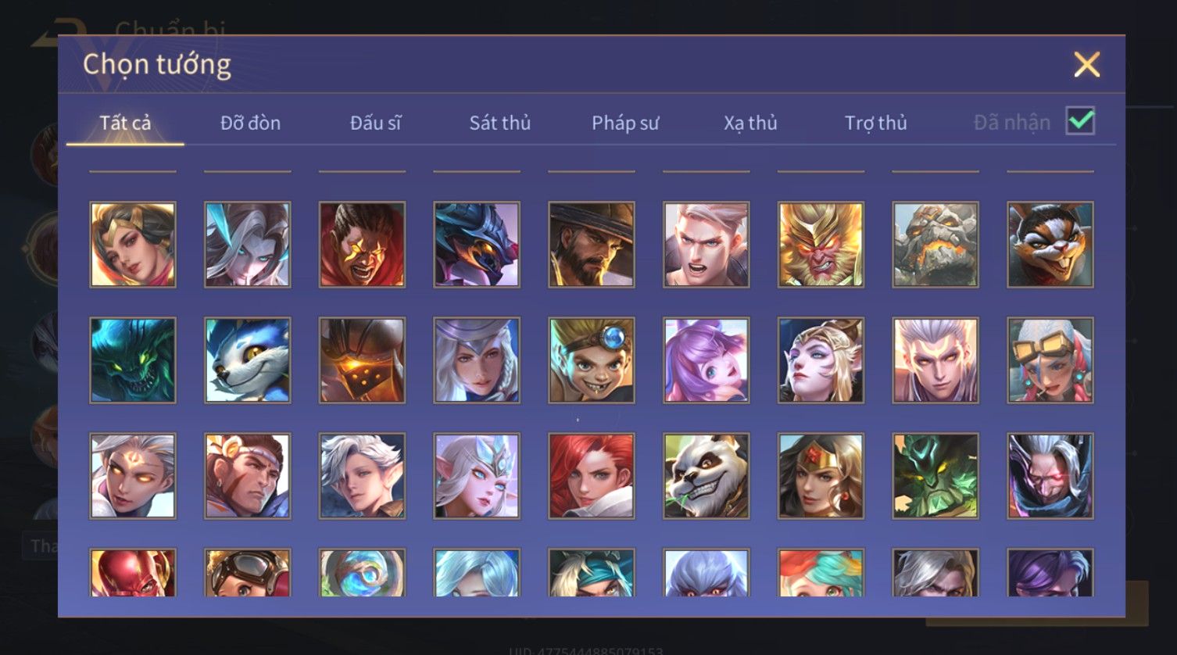Select the golden Monkey King hero portrait
Viewport: 1177px width, 655px height.
click(x=821, y=245)
